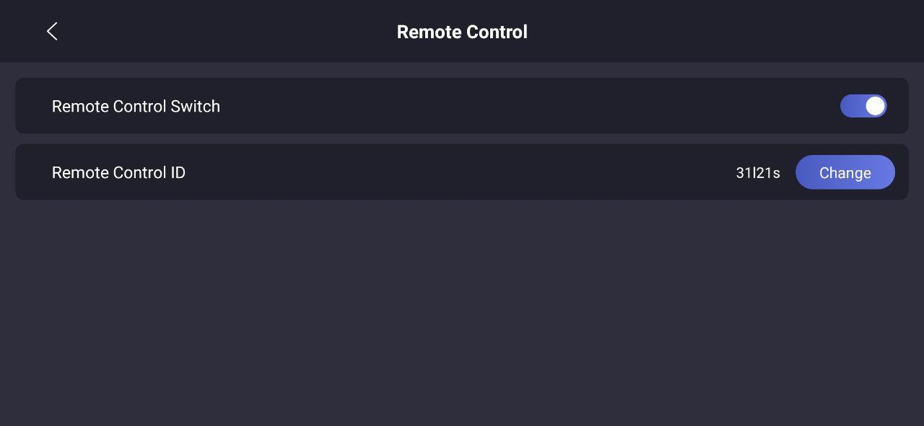
Task: Click the header title text
Action: pyautogui.click(x=462, y=32)
